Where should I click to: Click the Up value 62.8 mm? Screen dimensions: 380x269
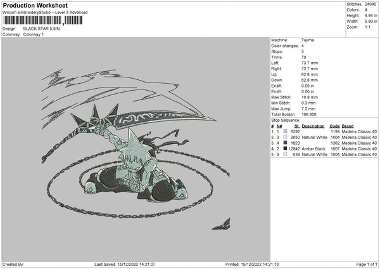(310, 74)
